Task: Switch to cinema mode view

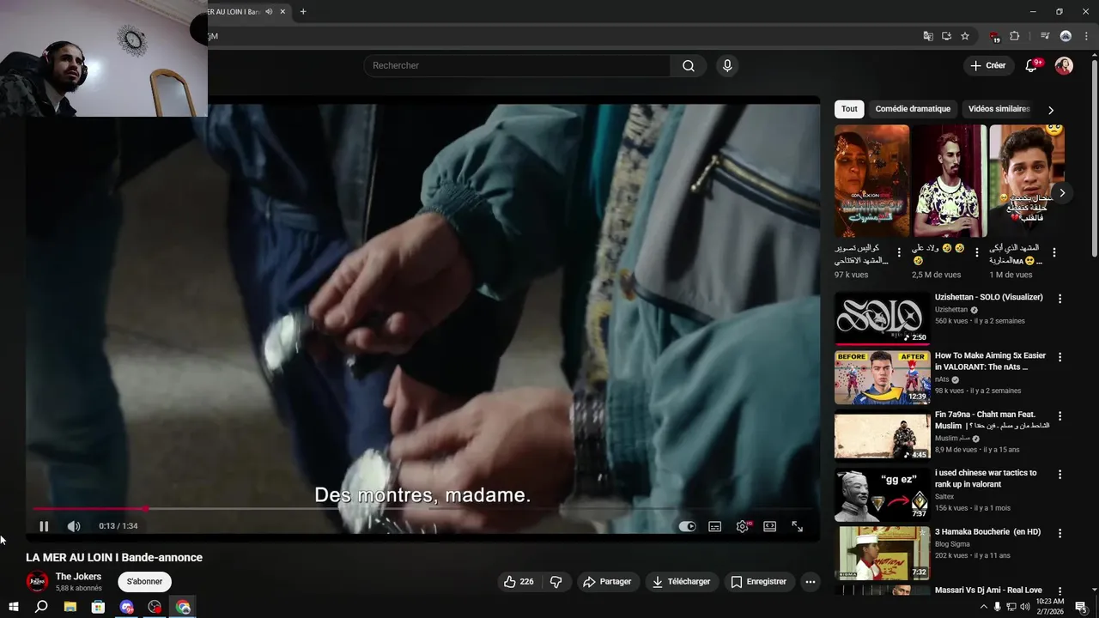Action: (770, 526)
